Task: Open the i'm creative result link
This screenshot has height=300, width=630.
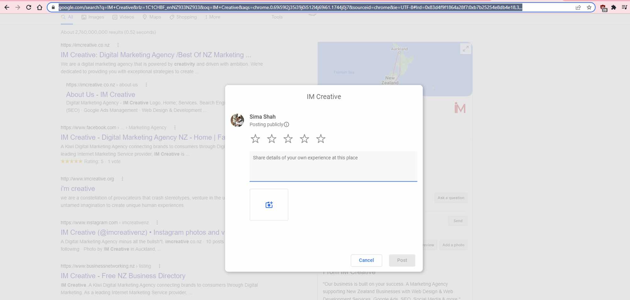Action: click(x=78, y=189)
